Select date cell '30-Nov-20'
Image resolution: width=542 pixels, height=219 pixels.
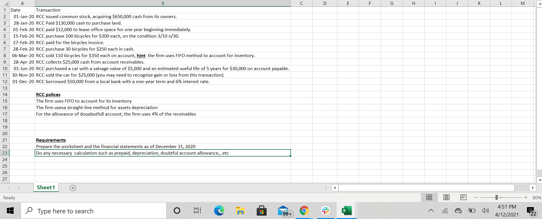[x=22, y=75]
